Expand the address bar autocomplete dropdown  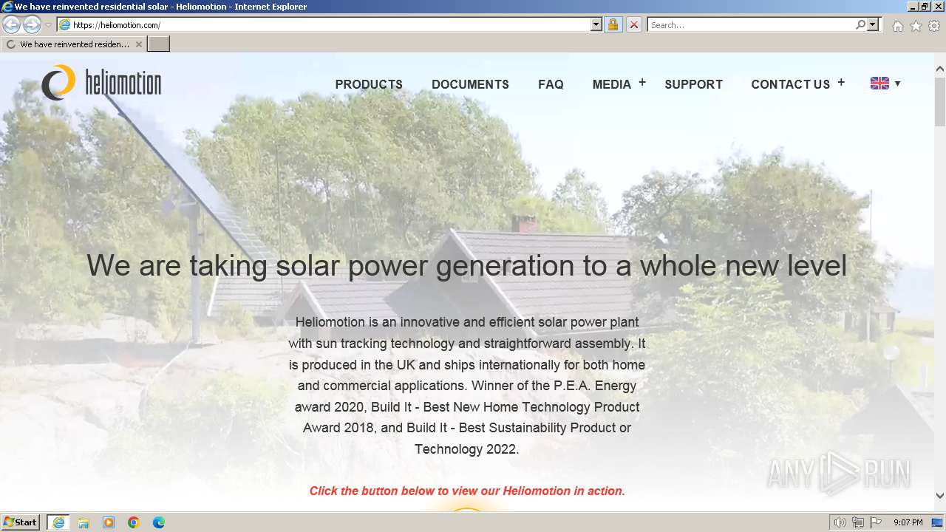click(x=596, y=25)
